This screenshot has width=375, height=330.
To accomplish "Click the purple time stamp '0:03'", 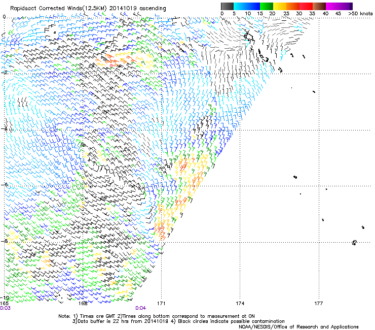I will coord(5,308).
